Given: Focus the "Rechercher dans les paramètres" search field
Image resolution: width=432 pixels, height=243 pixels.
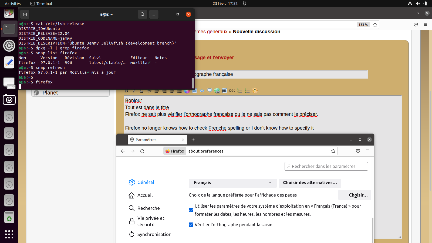Looking at the screenshot, I should 326,166.
